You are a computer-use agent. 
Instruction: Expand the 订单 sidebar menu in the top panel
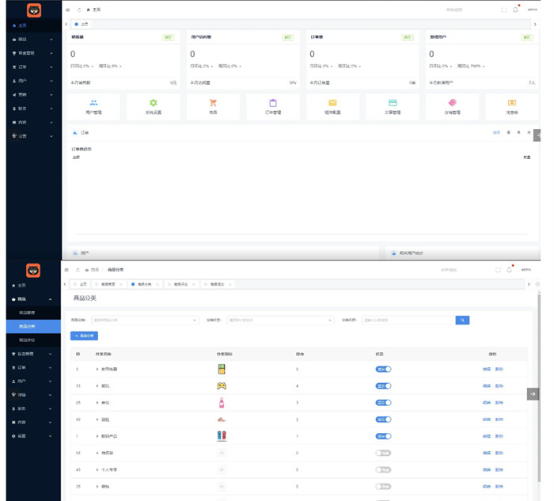point(32,66)
